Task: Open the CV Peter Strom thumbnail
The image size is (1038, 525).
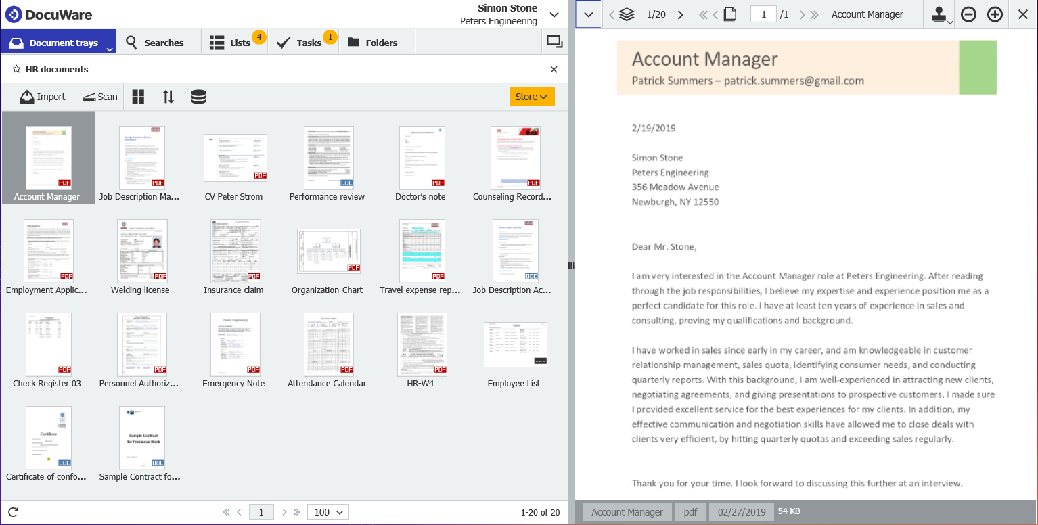Action: tap(235, 158)
